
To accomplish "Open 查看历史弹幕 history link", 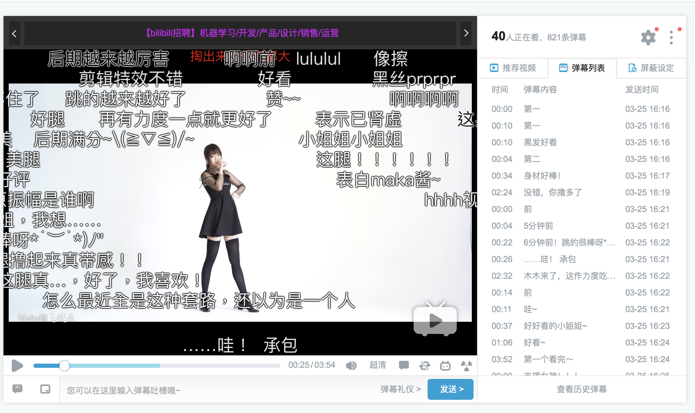I will (x=581, y=389).
